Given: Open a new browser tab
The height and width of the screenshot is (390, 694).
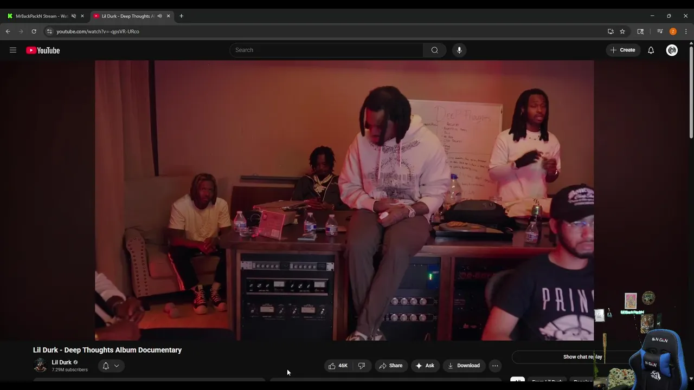Looking at the screenshot, I should (181, 16).
